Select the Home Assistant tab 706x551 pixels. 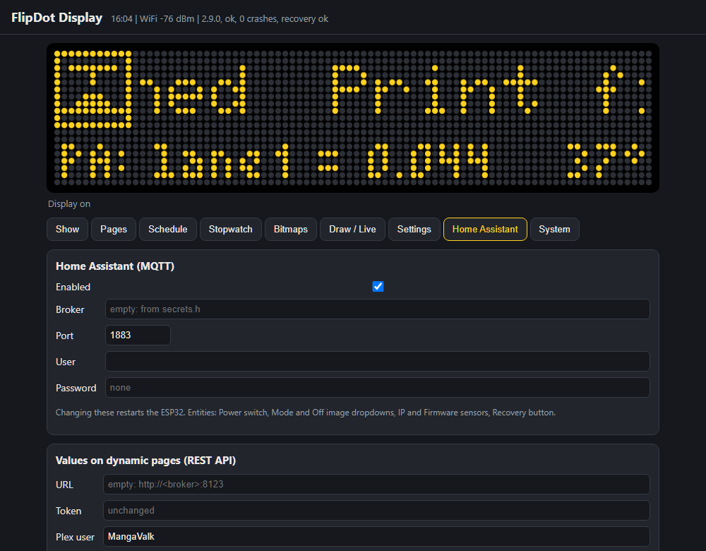pos(486,230)
